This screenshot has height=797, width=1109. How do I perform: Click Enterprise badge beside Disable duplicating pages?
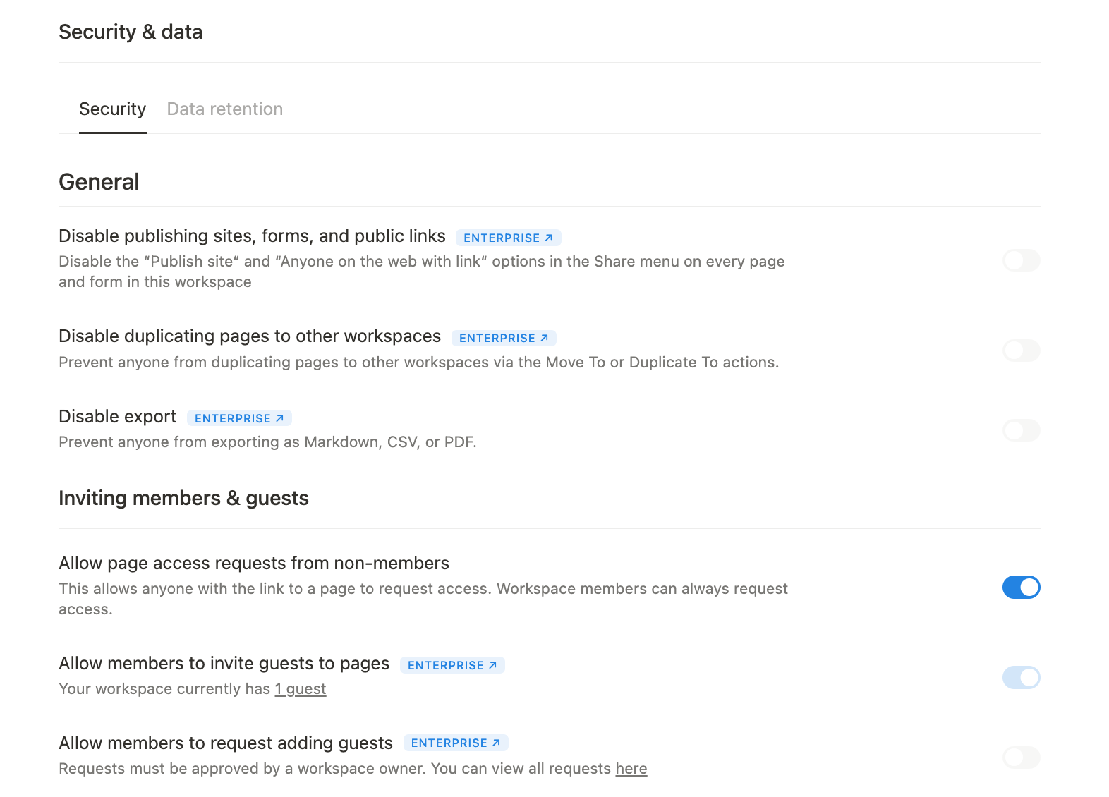504,338
